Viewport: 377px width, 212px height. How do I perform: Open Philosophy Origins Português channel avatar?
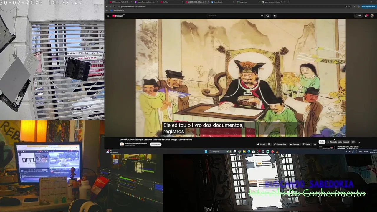pos(122,144)
